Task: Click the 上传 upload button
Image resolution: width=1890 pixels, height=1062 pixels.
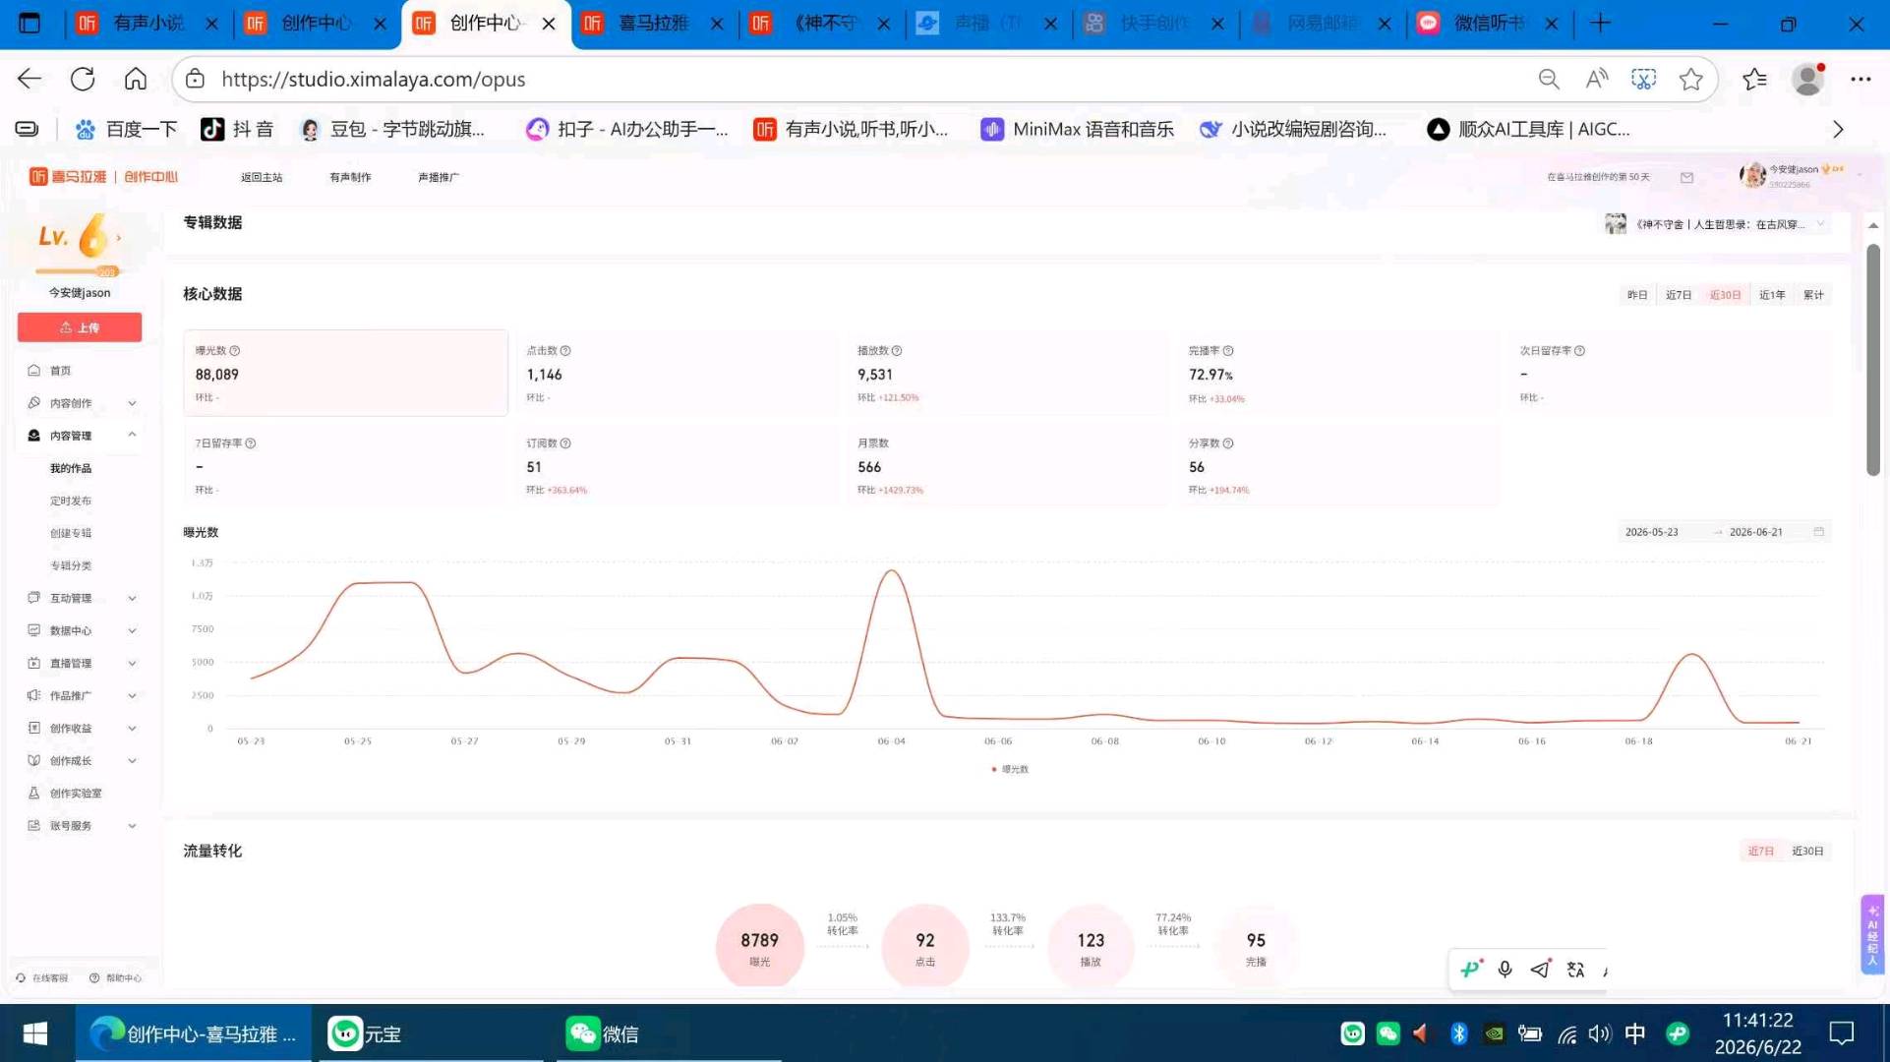Action: tap(80, 327)
